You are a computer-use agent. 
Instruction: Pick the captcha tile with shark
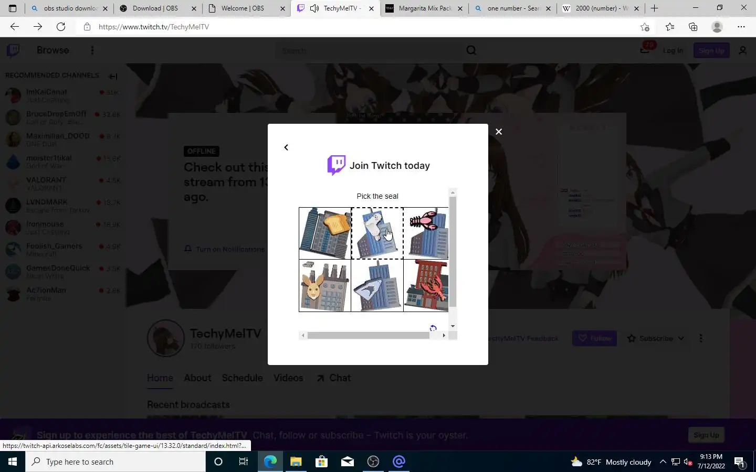pyautogui.click(x=377, y=286)
